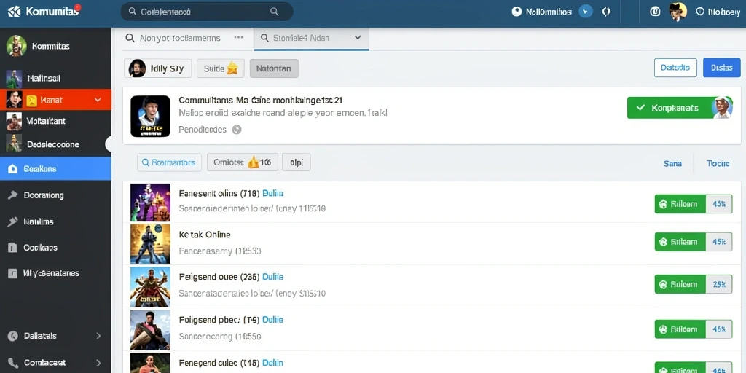Select the Omiotss filter tab
Image resolution: width=746 pixels, height=373 pixels.
coord(242,162)
